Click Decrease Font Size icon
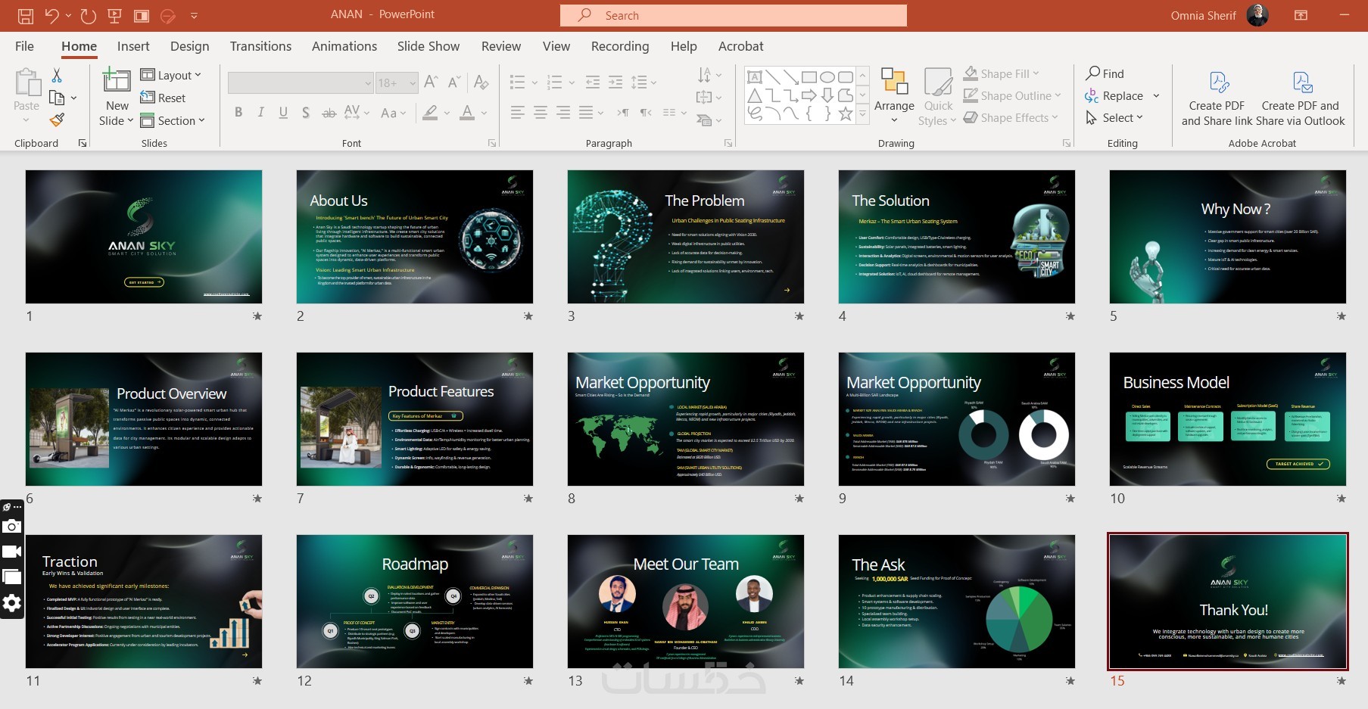The image size is (1368, 709). tap(454, 82)
